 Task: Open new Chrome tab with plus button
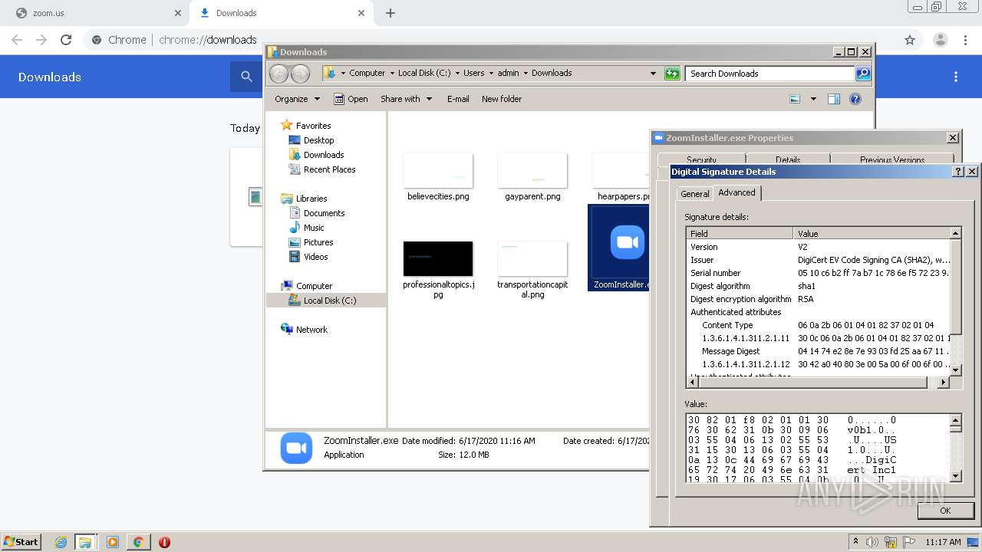pos(390,13)
